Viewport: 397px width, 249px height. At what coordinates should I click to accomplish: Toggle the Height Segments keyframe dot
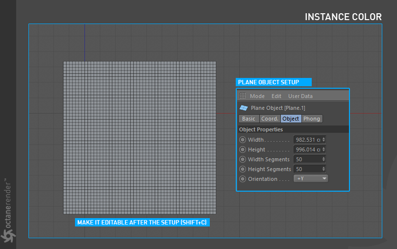pyautogui.click(x=243, y=170)
